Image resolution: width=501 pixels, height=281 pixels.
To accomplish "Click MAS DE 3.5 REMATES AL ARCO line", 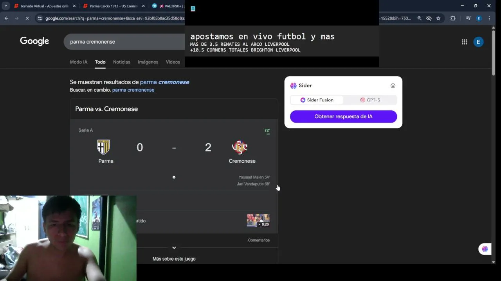I will point(240,44).
